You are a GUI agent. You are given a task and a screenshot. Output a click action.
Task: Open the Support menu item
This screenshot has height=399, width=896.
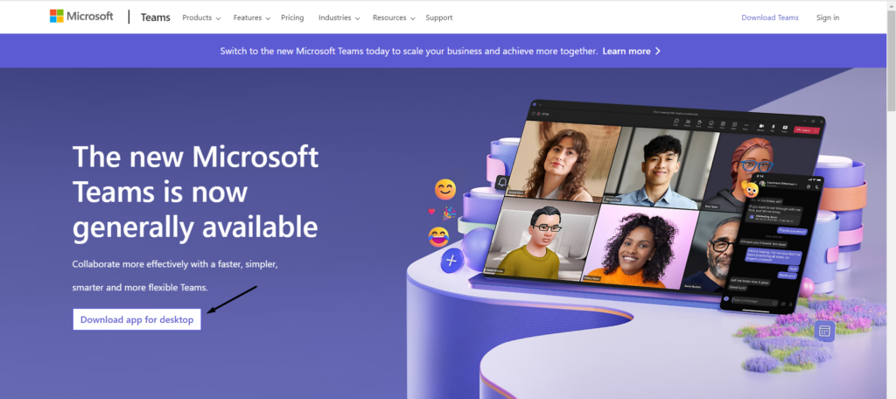pos(439,17)
